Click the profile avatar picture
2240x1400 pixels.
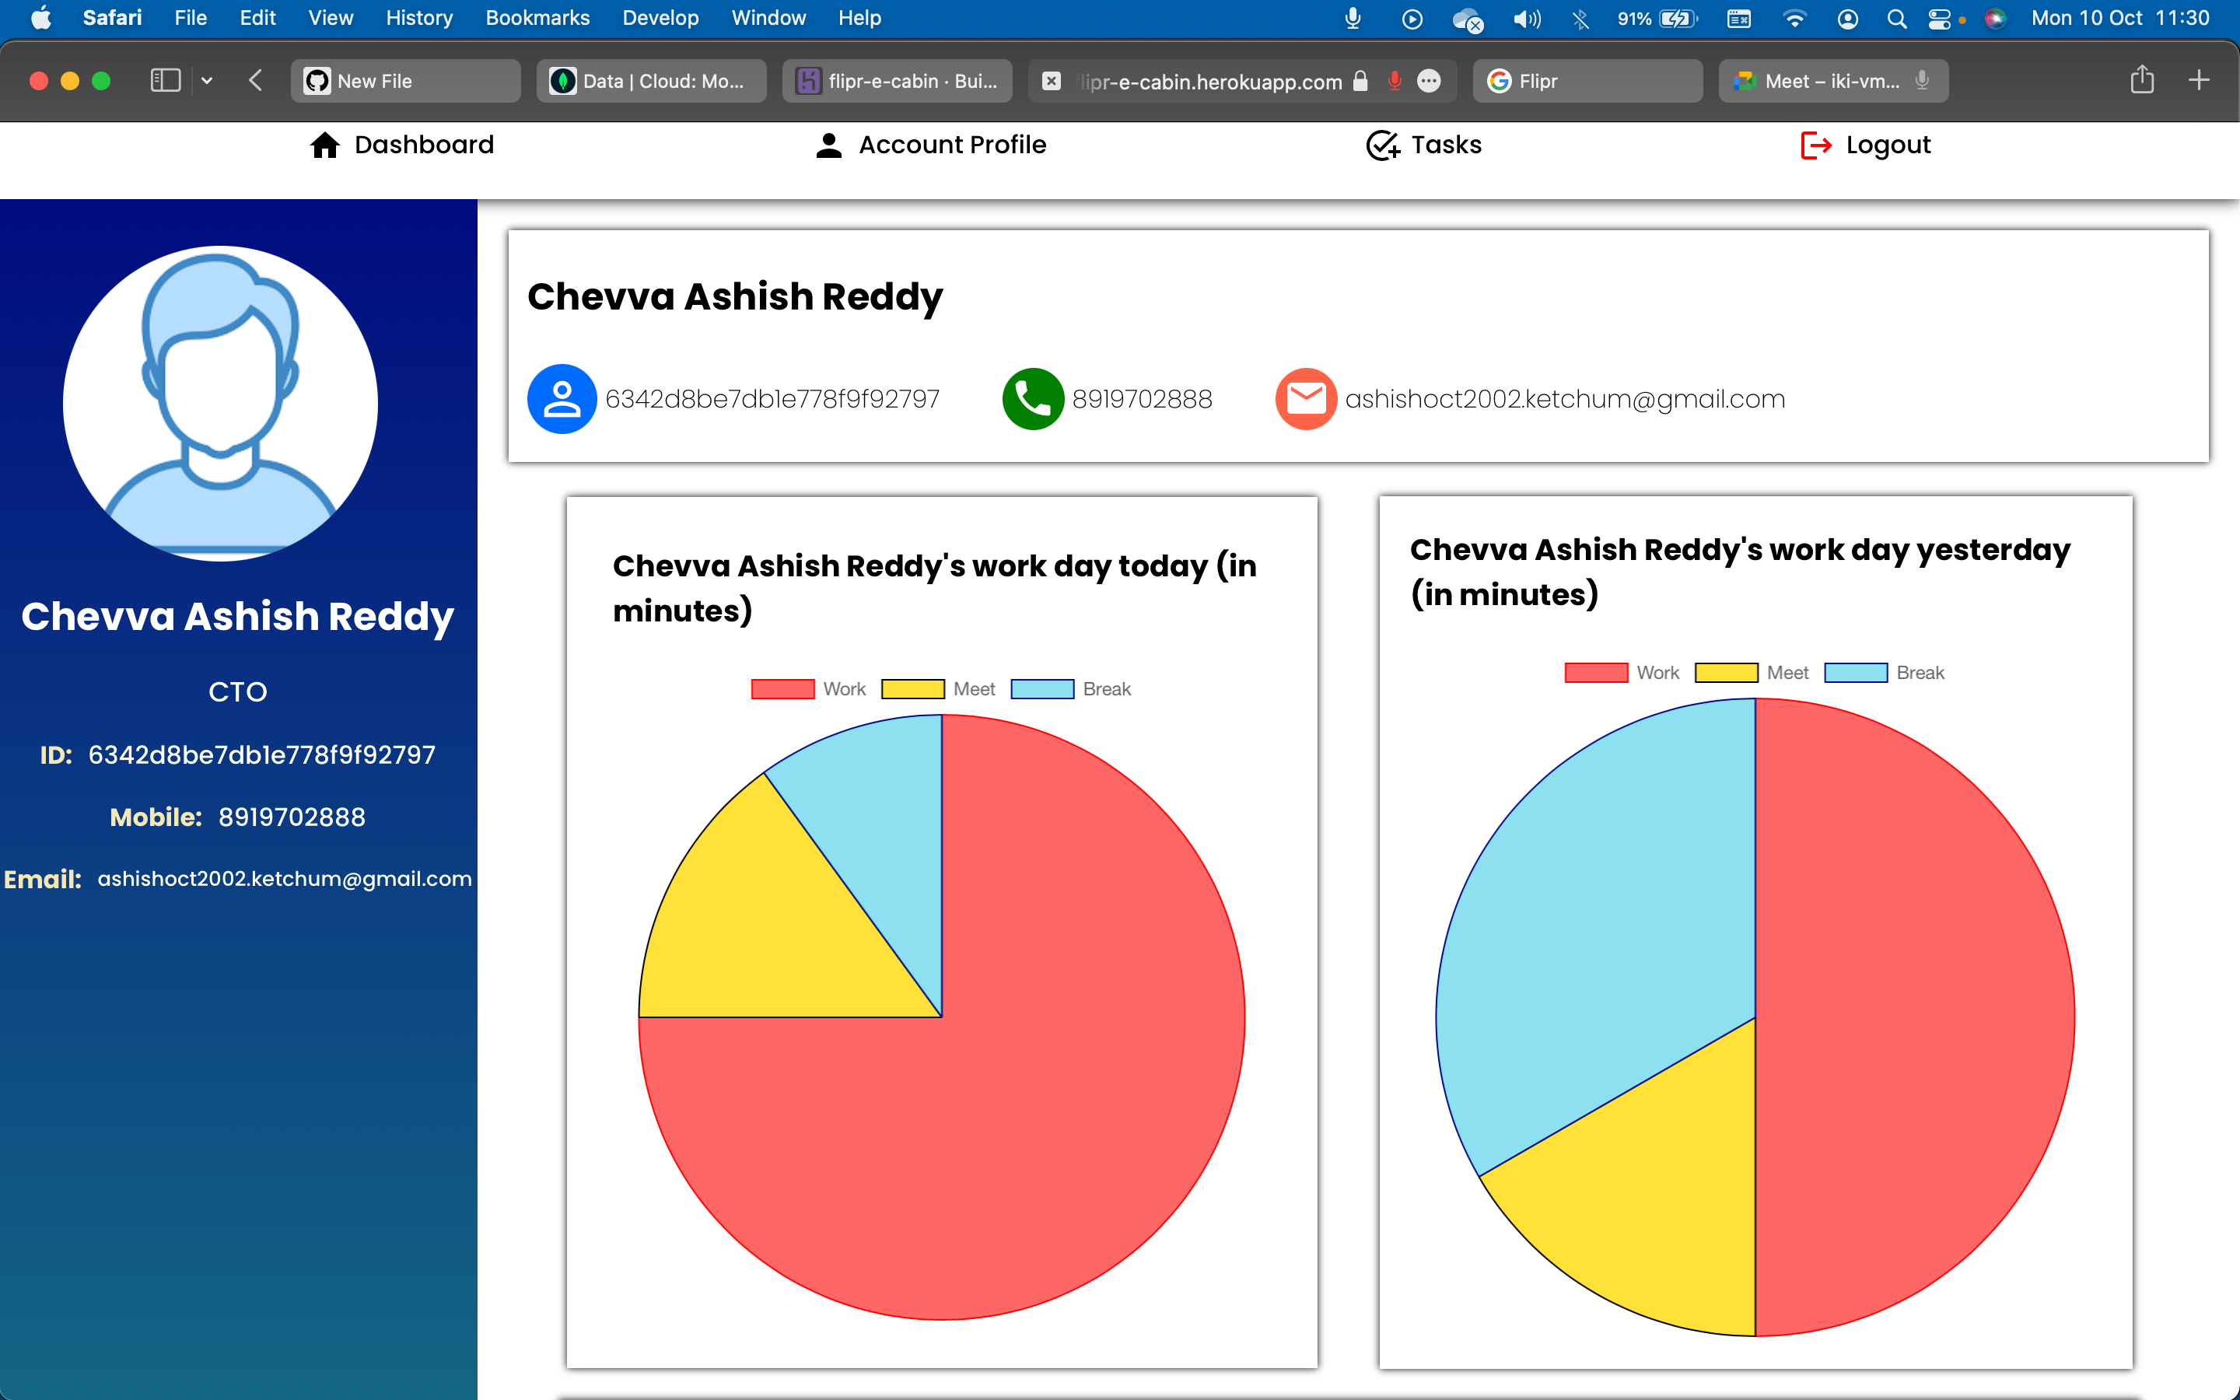click(220, 403)
